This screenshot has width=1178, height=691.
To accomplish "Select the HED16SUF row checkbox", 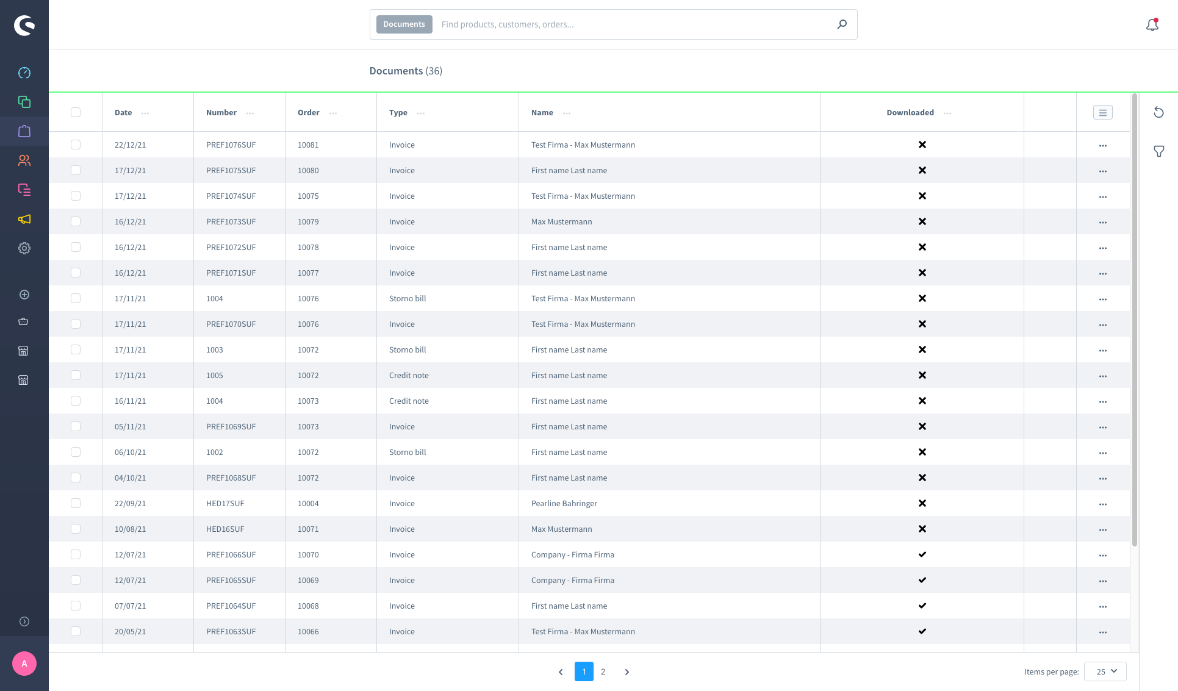I will (x=76, y=529).
